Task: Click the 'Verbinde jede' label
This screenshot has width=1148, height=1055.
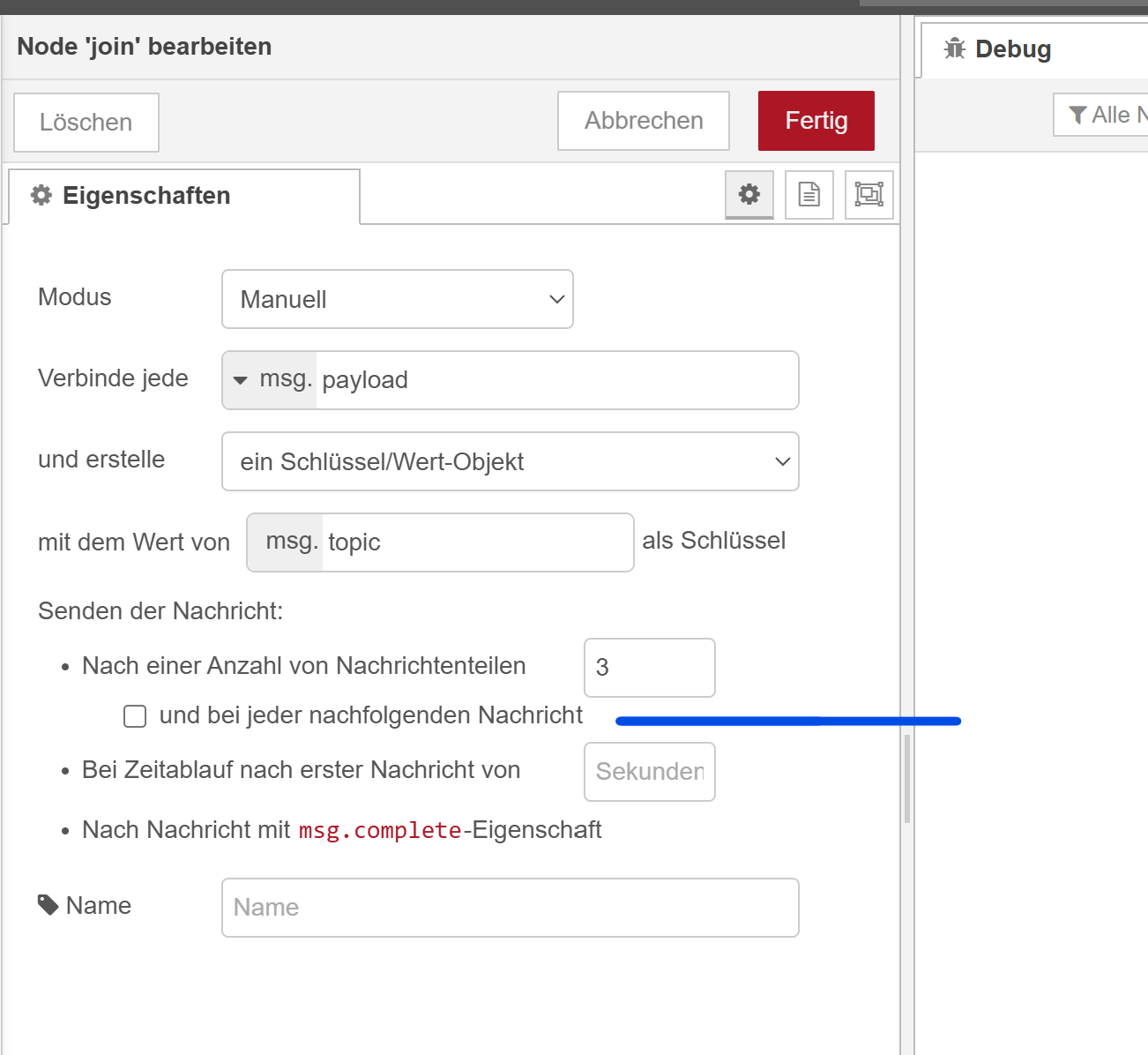Action: pos(113,378)
